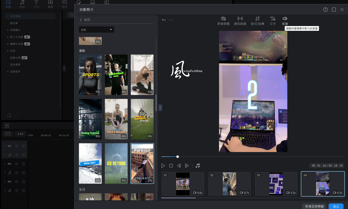Image resolution: width=348 pixels, height=209 pixels.
Task: Expand the 背景圖片 tree item
Action: point(8,30)
